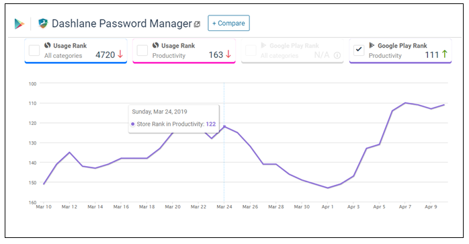Click the Apr 9 x-axis label
The height and width of the screenshot is (244, 469).
click(431, 207)
